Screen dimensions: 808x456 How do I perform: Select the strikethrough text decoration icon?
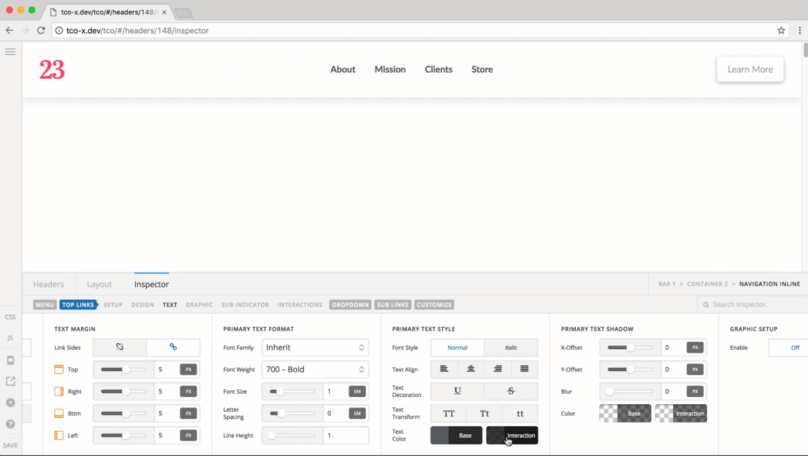511,391
